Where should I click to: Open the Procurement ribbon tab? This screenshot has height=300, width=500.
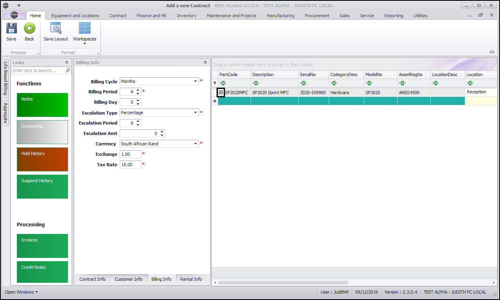click(317, 16)
